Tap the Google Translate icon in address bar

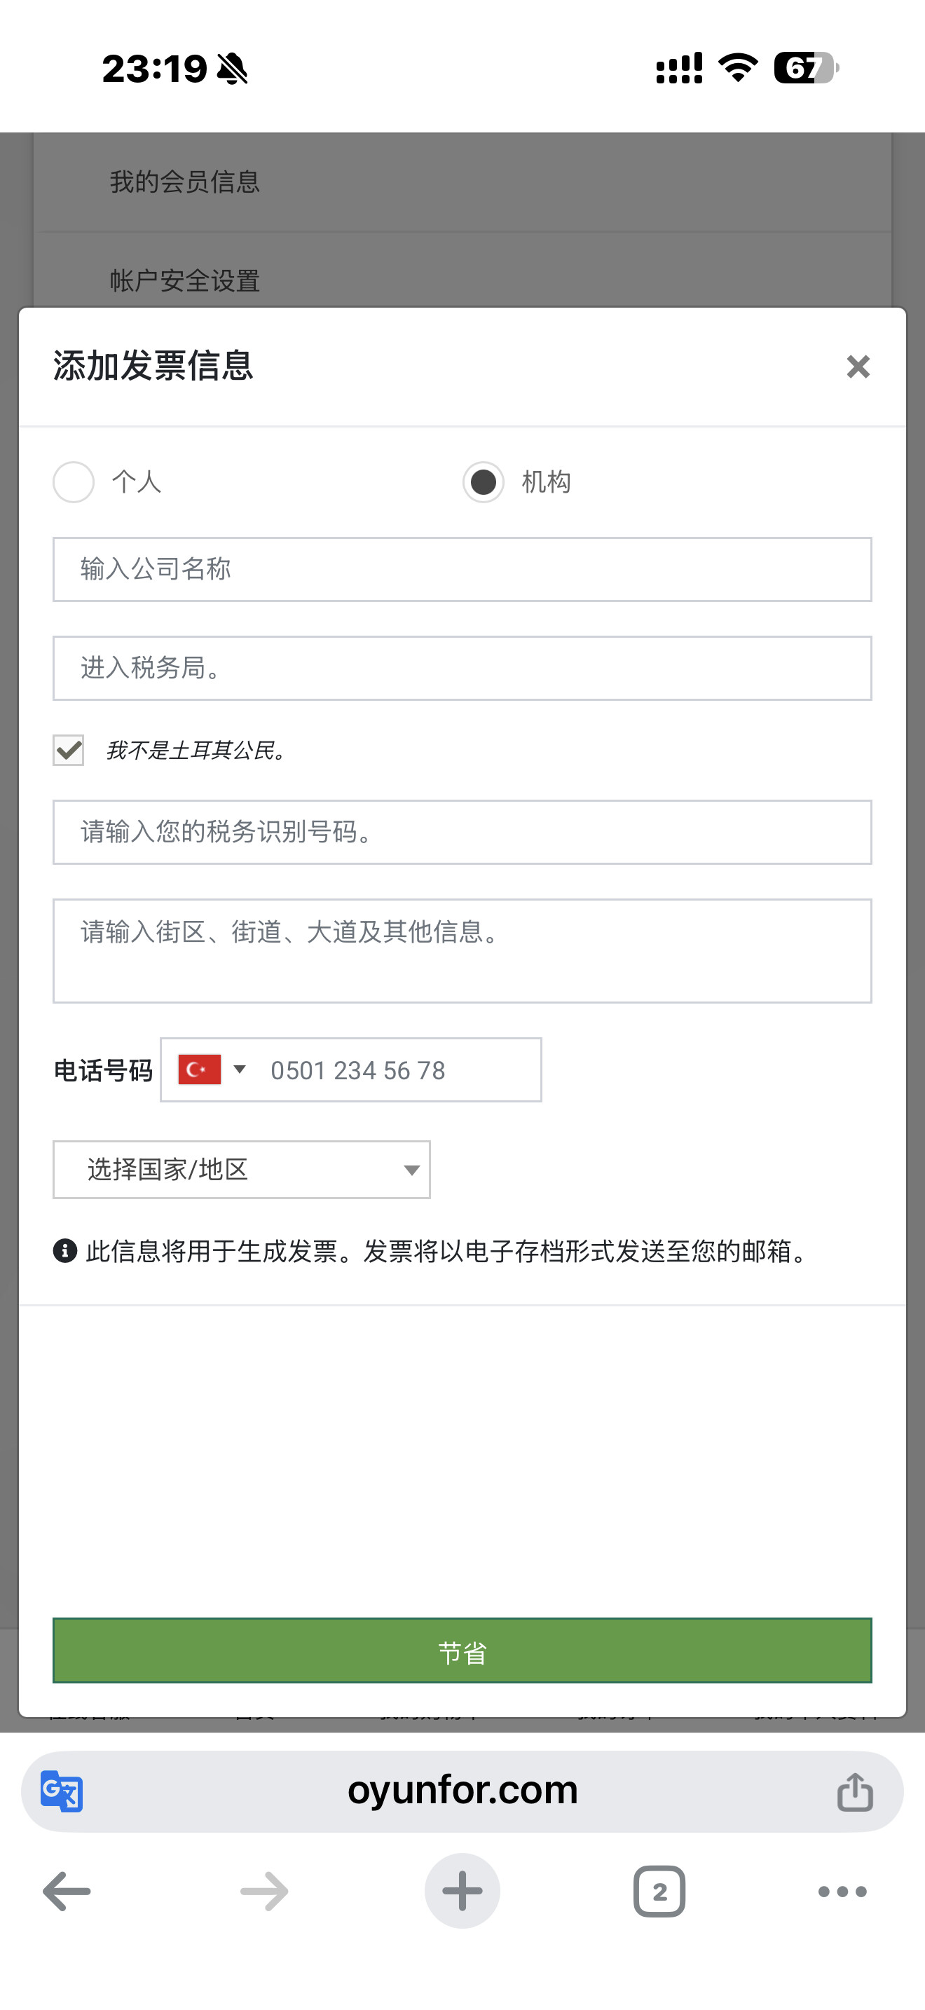pos(62,1791)
